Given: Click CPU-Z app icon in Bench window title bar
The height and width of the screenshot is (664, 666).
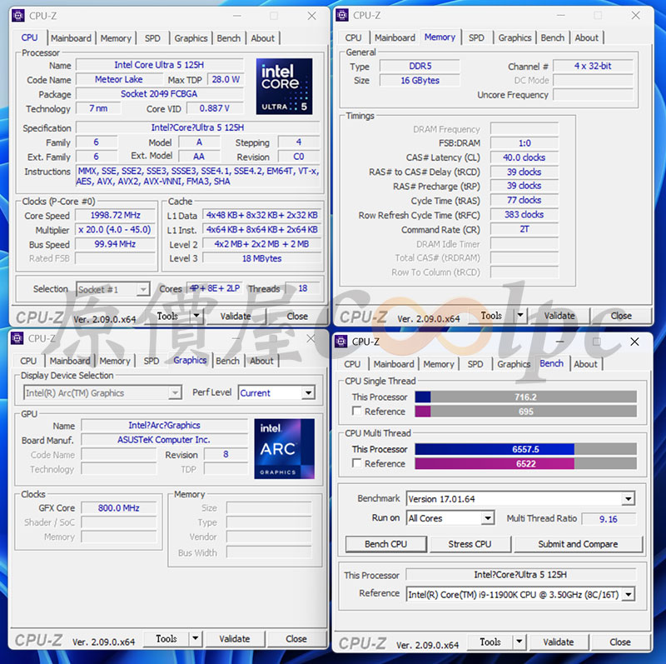Looking at the screenshot, I should (341, 342).
